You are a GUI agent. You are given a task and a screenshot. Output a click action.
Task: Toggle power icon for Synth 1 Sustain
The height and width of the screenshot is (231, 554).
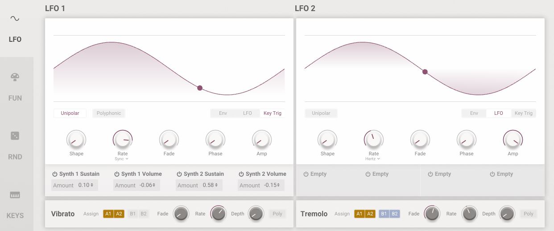(x=55, y=174)
